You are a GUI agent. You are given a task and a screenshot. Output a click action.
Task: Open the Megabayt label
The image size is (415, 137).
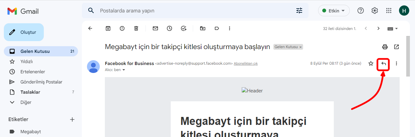coord(41,132)
